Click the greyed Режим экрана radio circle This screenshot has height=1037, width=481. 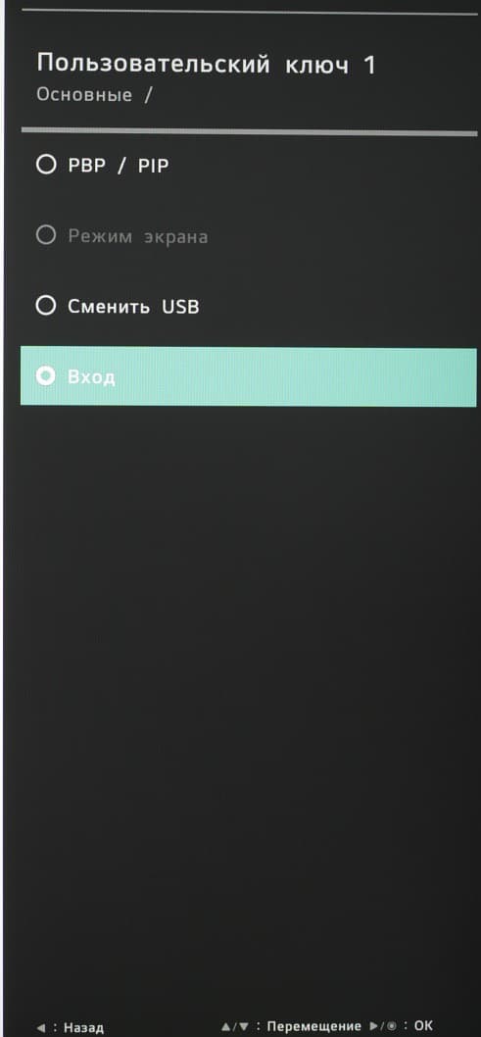[46, 235]
